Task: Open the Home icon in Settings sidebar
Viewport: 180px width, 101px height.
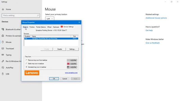Action: [x=3, y=9]
